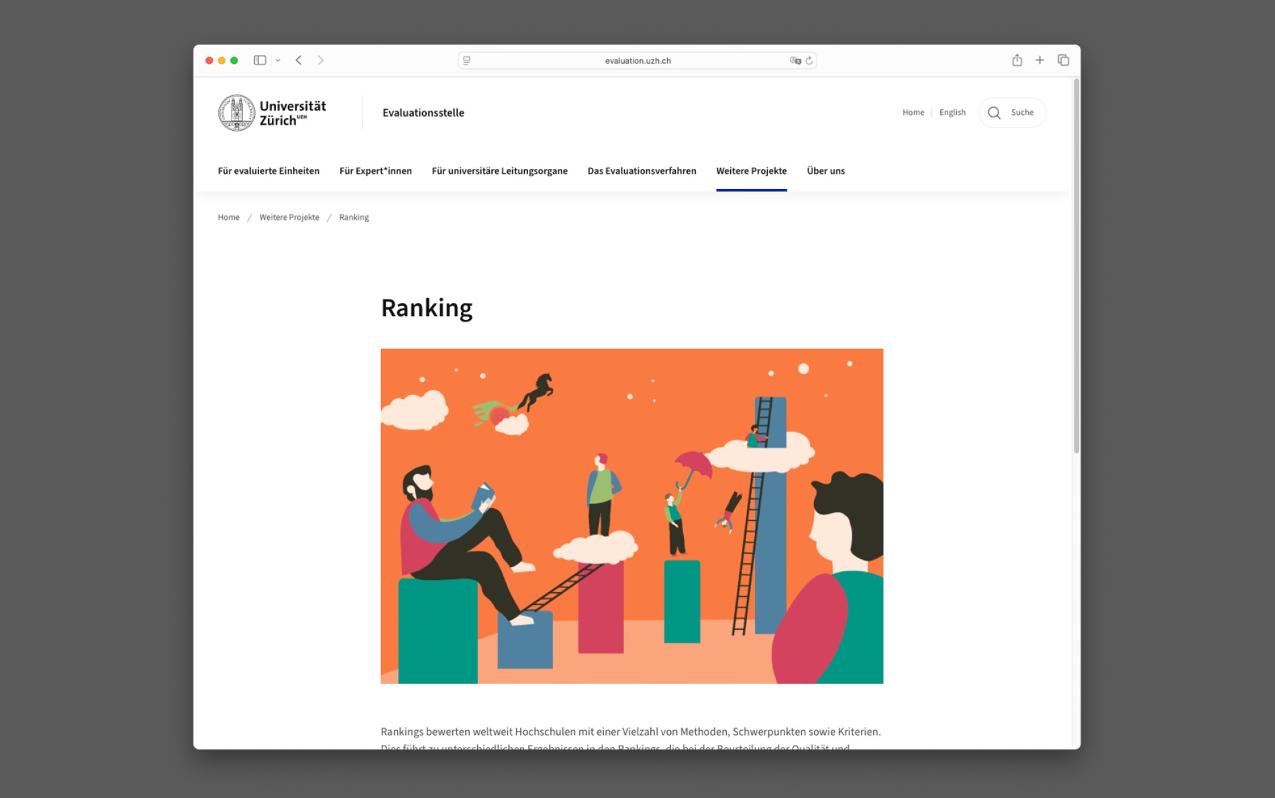Screen dimensions: 1275x798
Task: Open the Das Evaluationsverfahren menu
Action: tap(642, 171)
